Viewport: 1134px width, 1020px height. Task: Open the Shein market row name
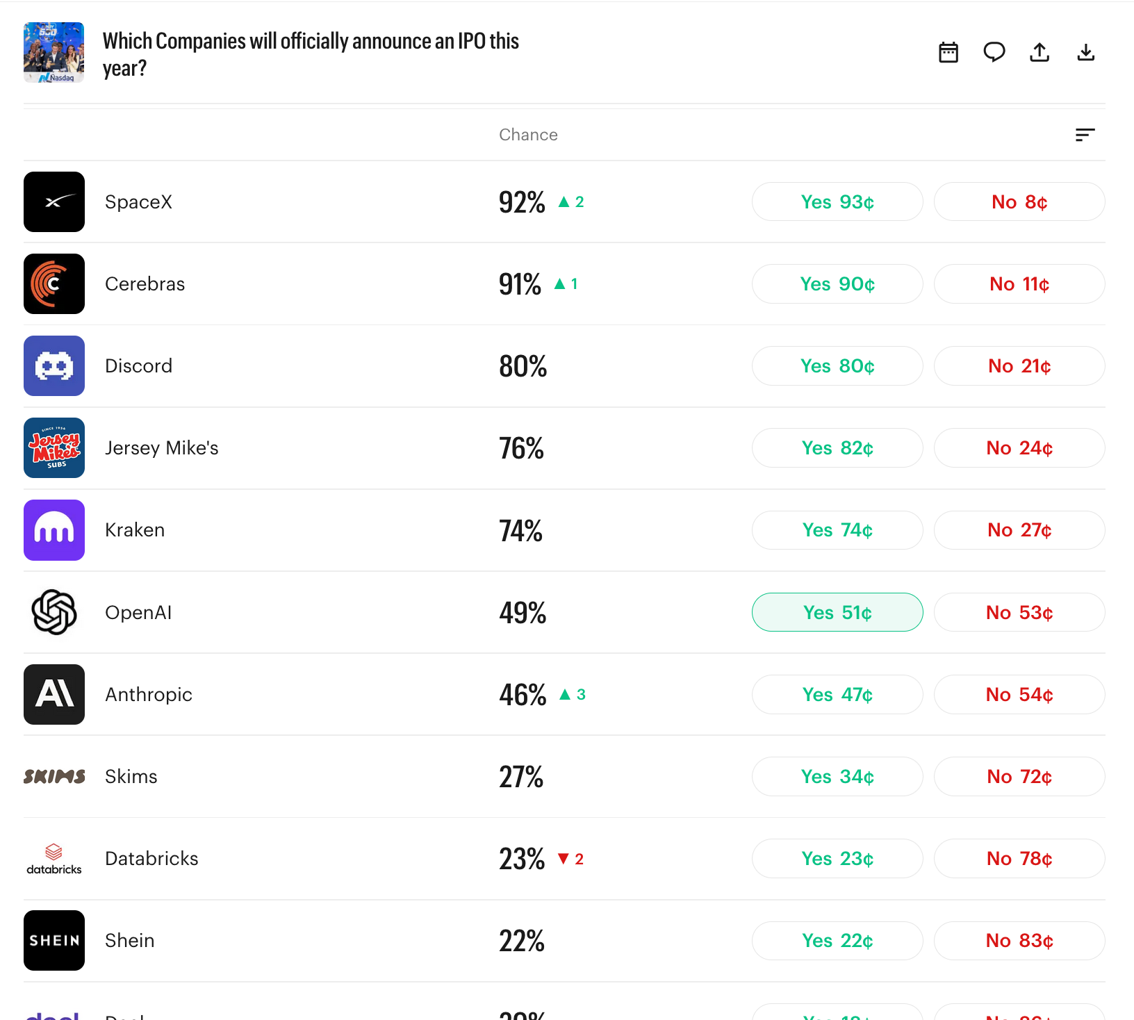tap(130, 941)
